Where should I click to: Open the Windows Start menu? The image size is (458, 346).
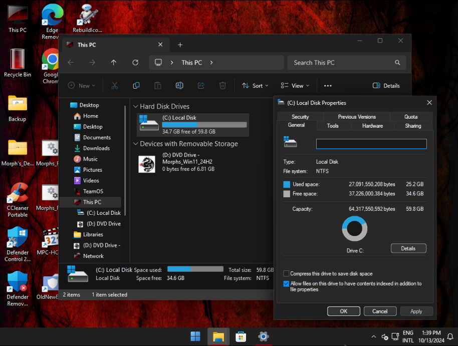[x=195, y=336]
